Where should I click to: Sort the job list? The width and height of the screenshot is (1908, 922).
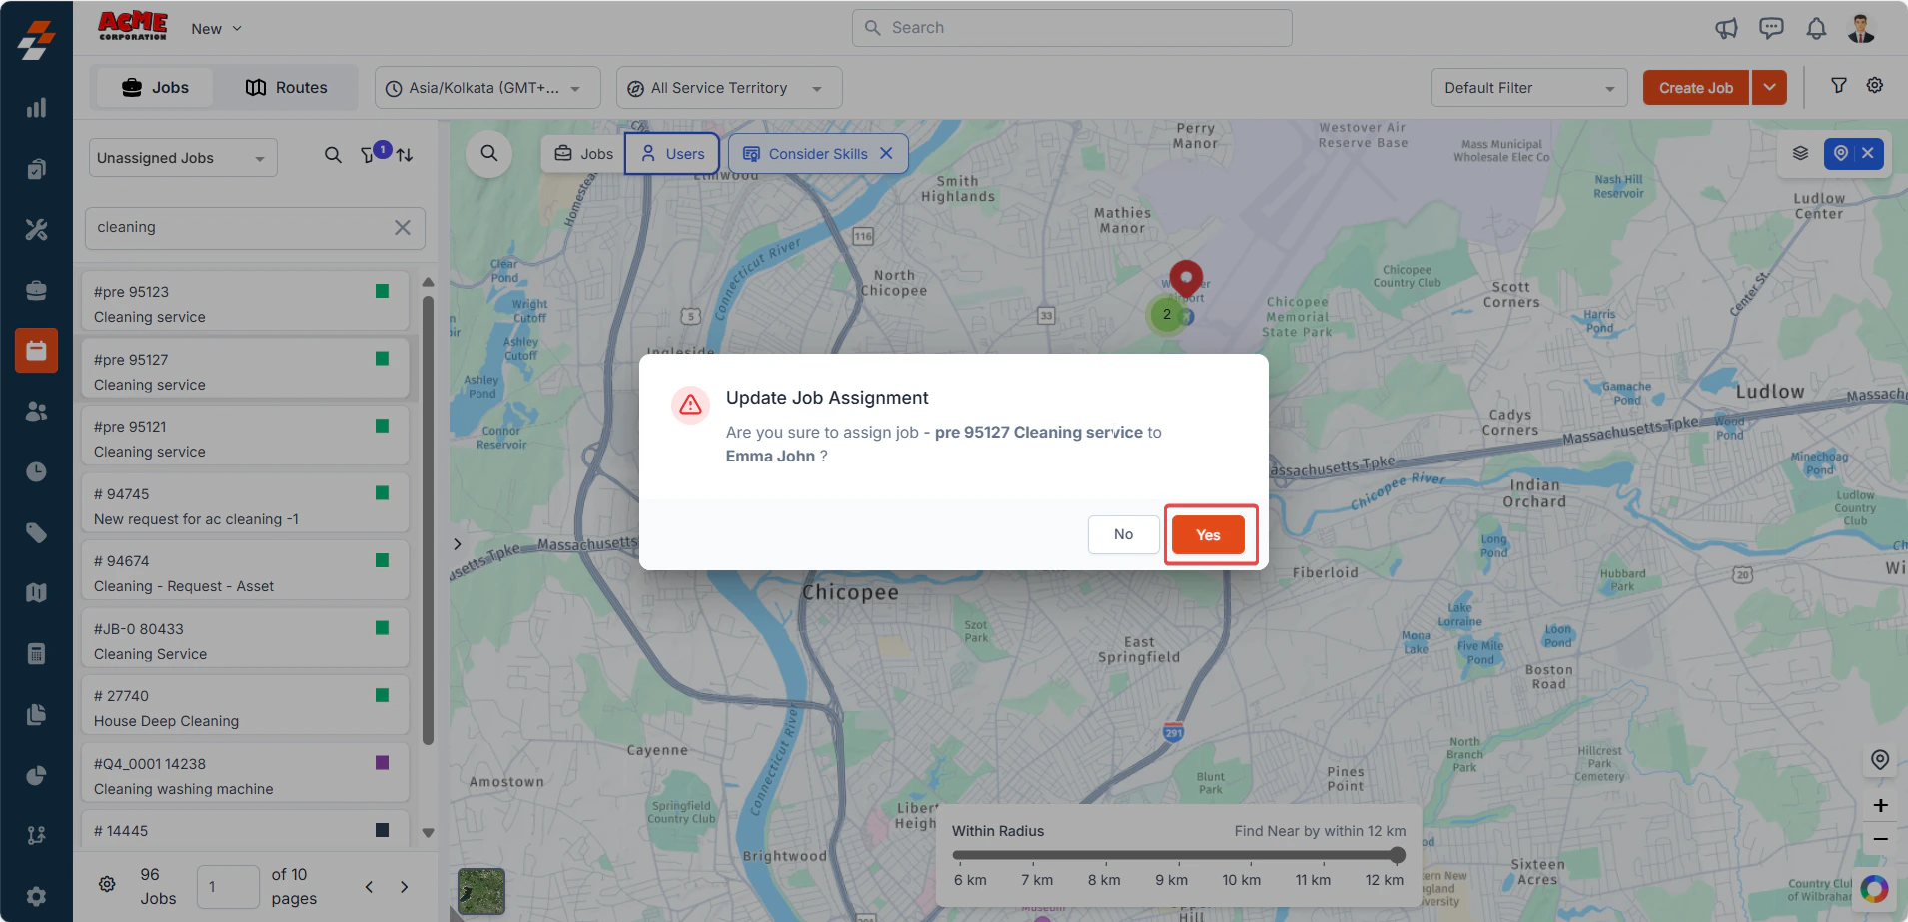click(405, 155)
